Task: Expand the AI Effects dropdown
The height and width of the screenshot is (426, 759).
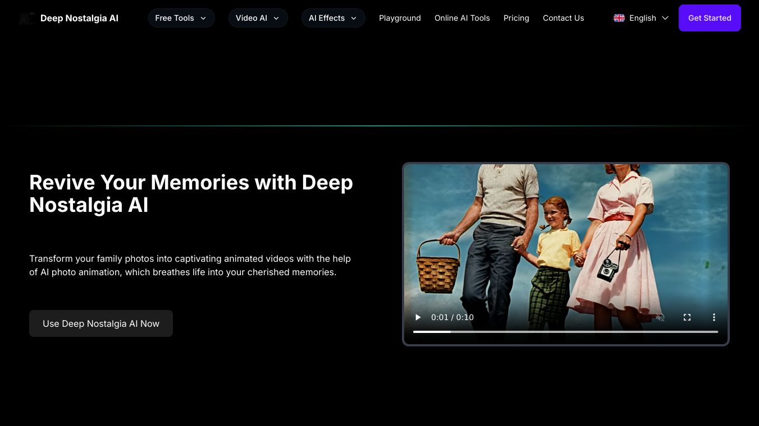Action: tap(333, 18)
